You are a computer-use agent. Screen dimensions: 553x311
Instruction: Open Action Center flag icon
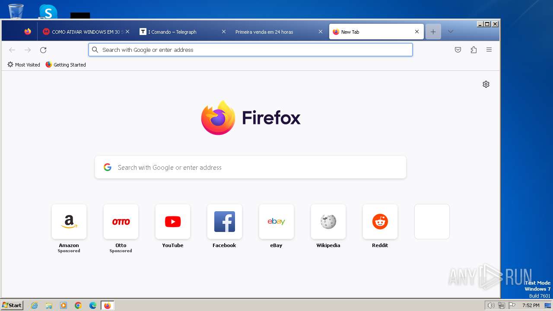(x=512, y=305)
